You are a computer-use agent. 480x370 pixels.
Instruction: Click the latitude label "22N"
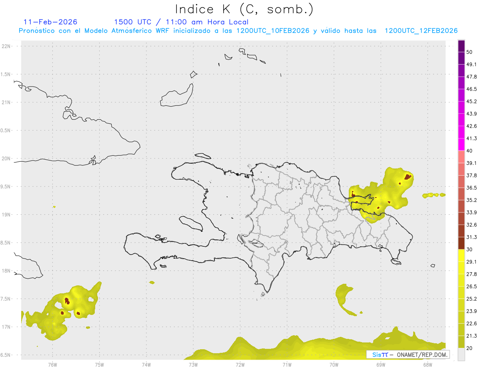tap(6, 46)
